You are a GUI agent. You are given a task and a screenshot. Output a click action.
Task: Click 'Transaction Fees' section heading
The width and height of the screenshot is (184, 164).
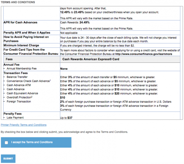[x=16, y=73]
